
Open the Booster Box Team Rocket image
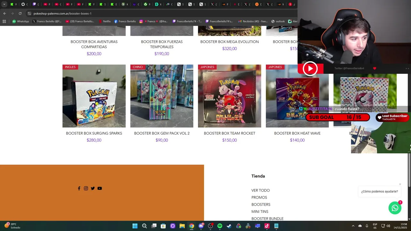click(x=230, y=96)
